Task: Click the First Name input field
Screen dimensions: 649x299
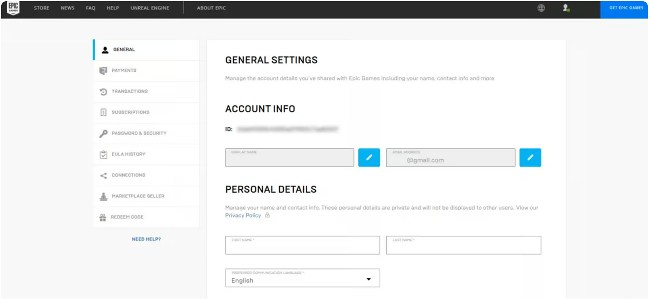Action: pos(302,245)
